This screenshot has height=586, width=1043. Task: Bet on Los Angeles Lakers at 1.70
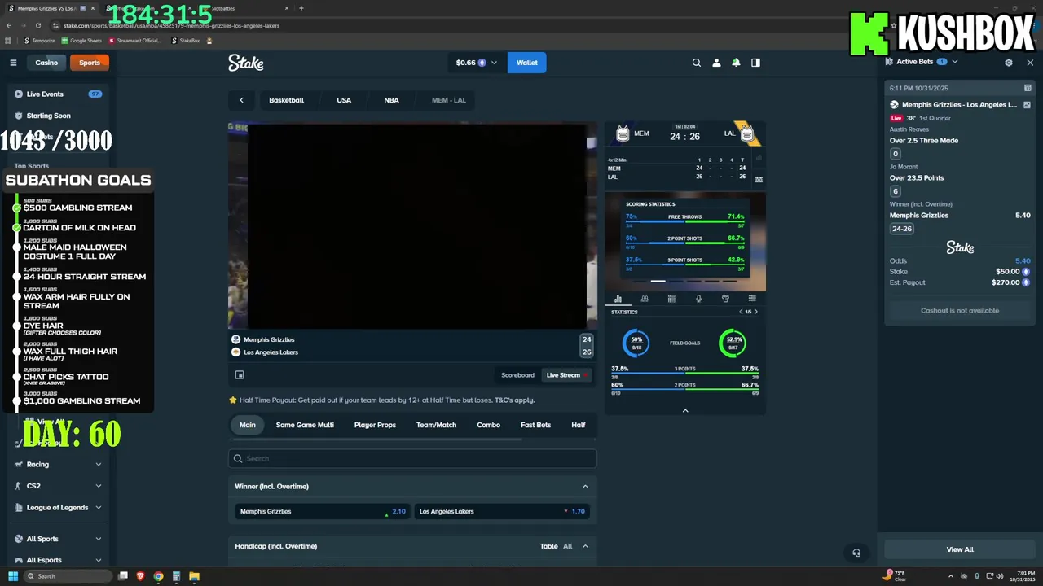point(502,511)
